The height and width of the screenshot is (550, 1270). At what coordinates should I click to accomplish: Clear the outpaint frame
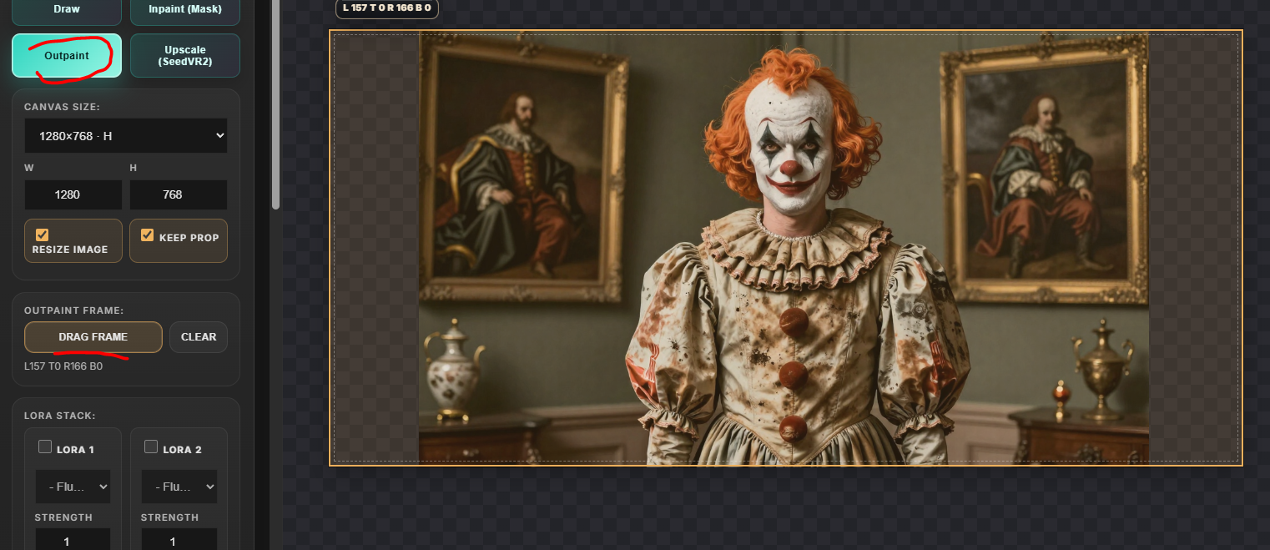(199, 337)
